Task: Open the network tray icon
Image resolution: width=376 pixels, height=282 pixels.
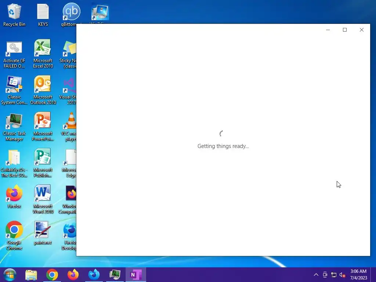Action: point(333,275)
